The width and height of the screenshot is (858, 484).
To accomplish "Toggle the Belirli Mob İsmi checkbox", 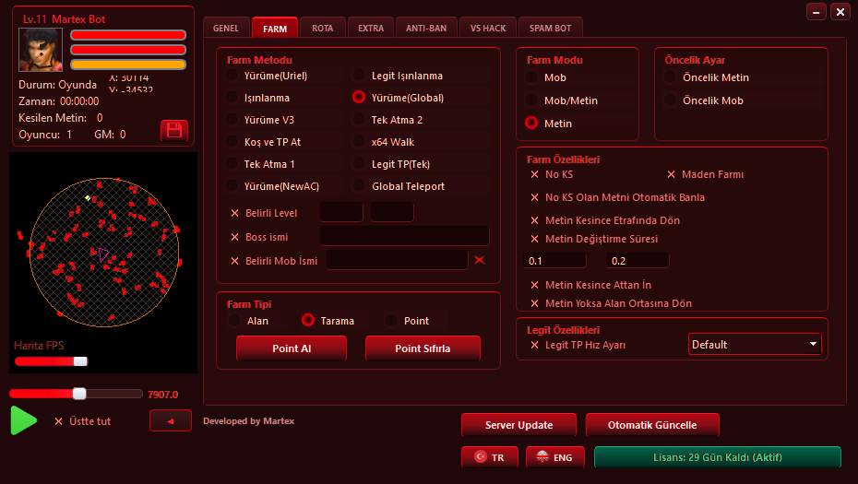I will coord(234,261).
